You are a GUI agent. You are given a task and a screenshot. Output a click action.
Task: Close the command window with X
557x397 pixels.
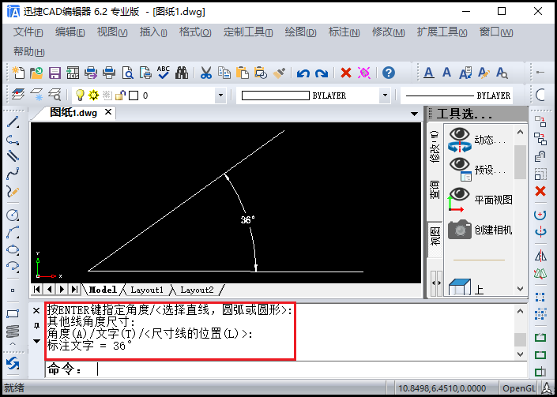36,311
